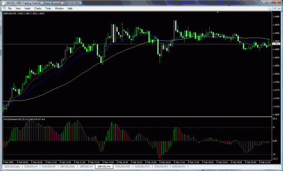Click the 9 Feb 16:30 time label
The image size is (283, 171).
click(164, 162)
